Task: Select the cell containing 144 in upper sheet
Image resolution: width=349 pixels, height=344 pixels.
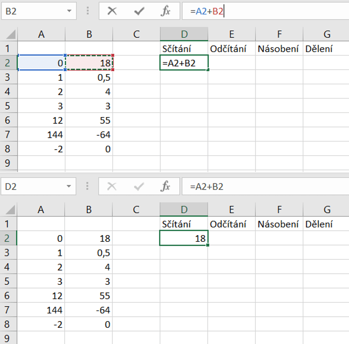Action: click(x=41, y=135)
